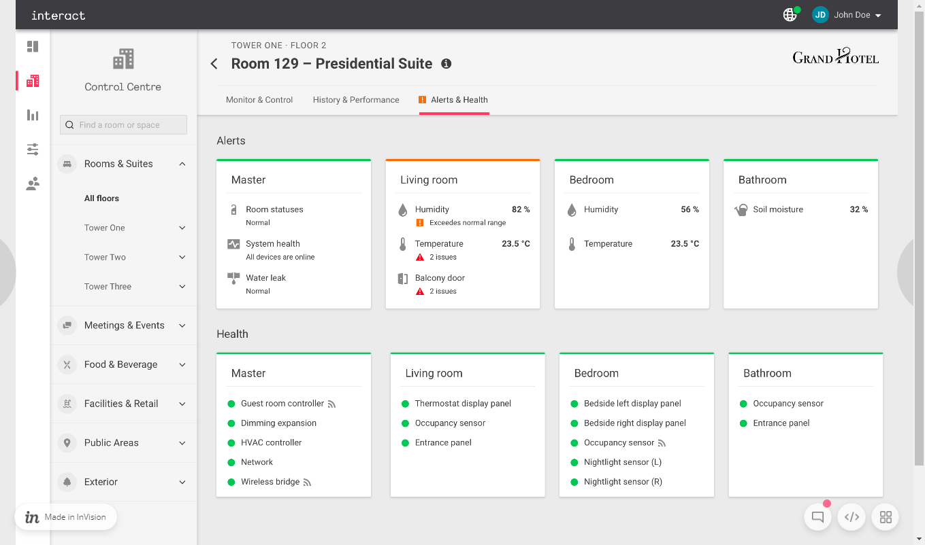Viewport: 925px width, 545px height.
Task: Expand the Food & Beverage section
Action: click(182, 365)
